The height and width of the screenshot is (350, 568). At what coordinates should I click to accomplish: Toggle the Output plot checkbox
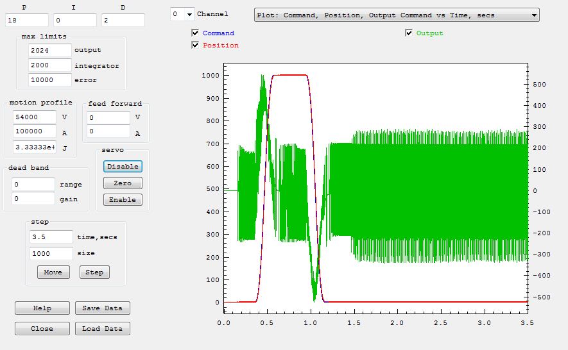coord(409,33)
